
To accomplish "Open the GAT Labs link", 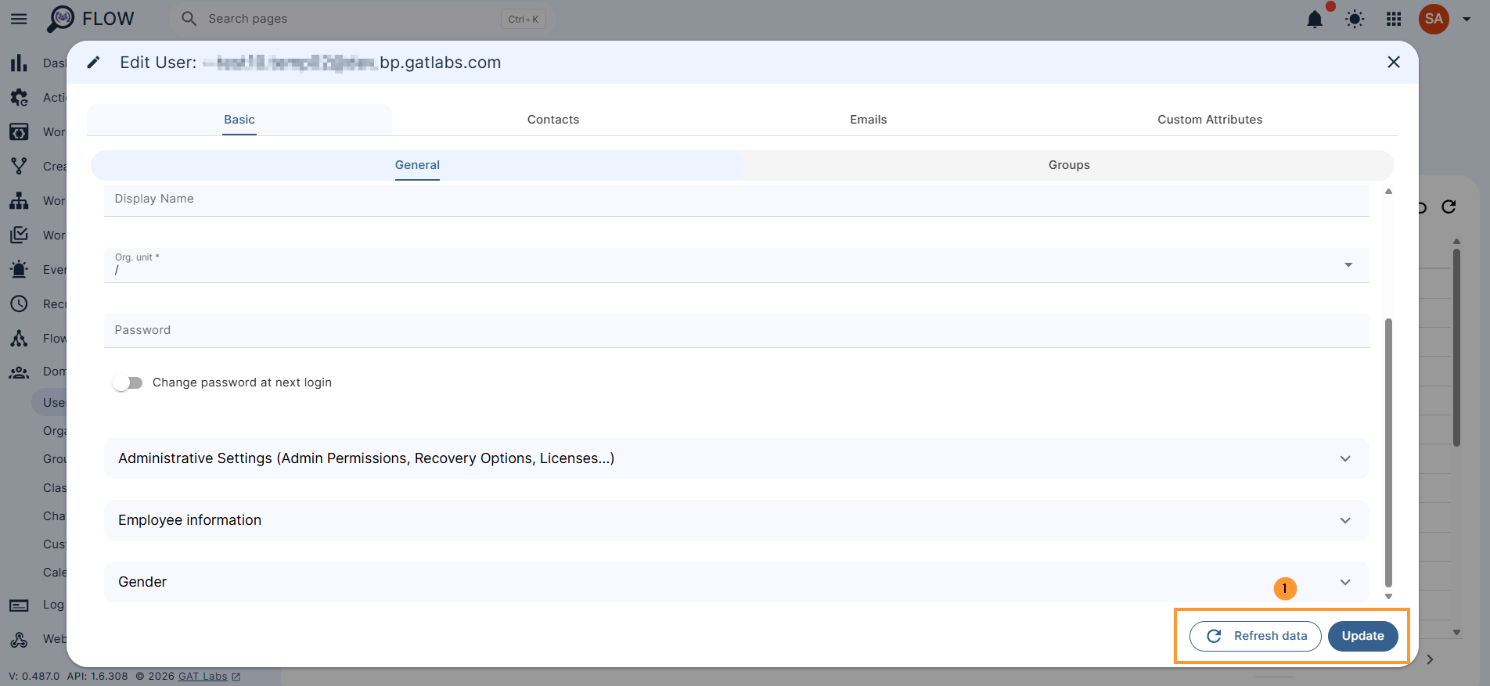I will 209,677.
